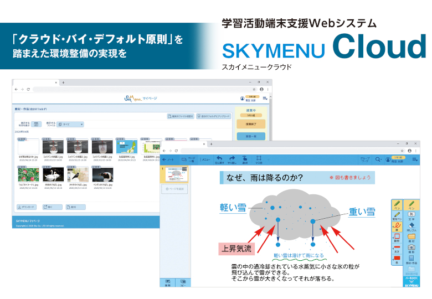Choose the eraser (消しゴム) tool
This screenshot has height=299, width=432.
click(412, 226)
